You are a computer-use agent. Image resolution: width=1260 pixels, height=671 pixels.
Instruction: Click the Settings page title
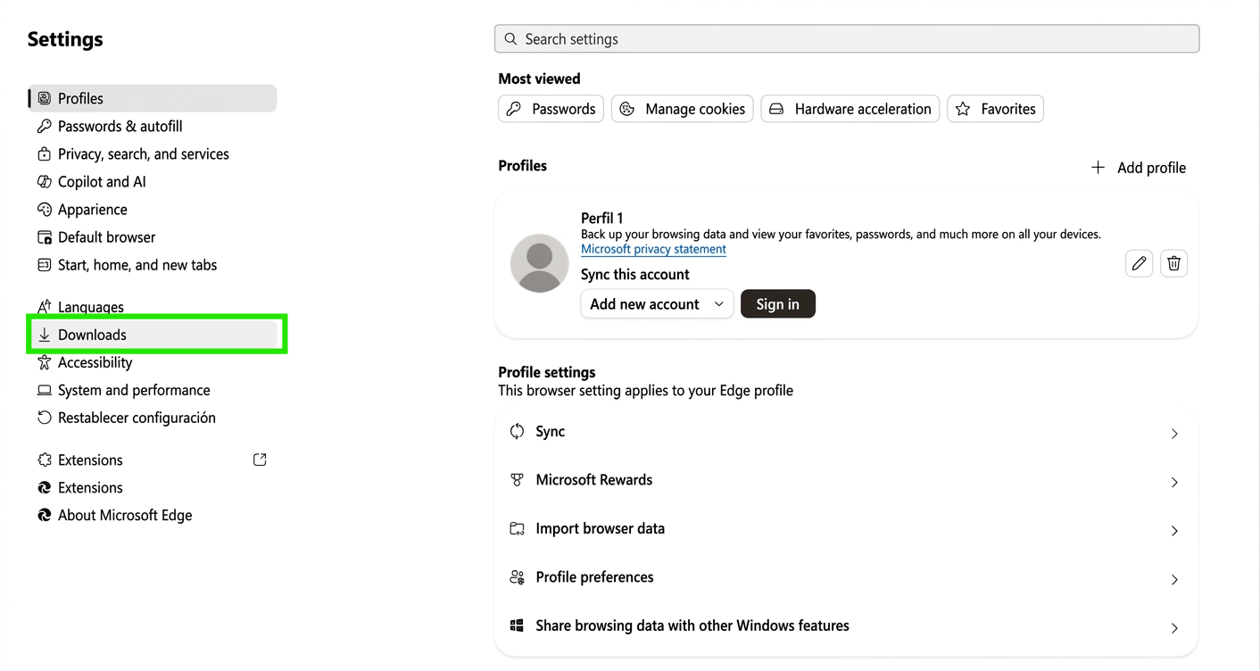pyautogui.click(x=65, y=39)
